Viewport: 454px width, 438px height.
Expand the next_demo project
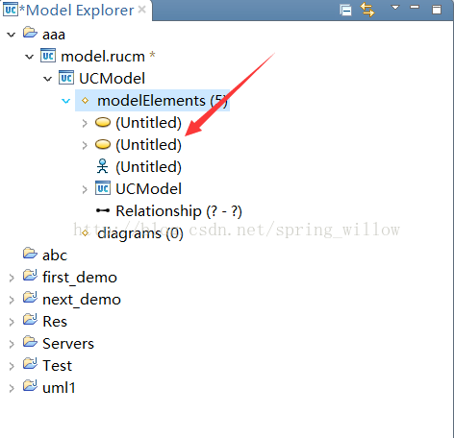[x=12, y=300]
